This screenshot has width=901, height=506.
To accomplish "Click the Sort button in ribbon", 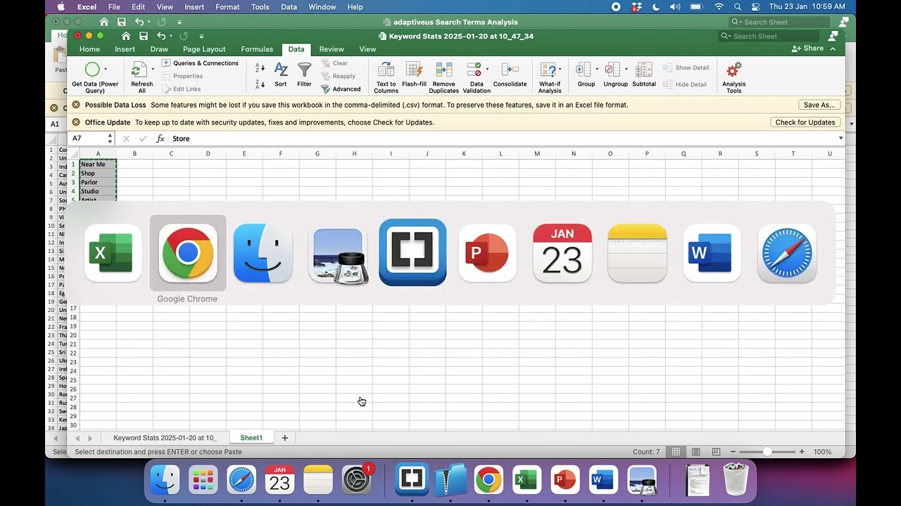I will pos(281,76).
